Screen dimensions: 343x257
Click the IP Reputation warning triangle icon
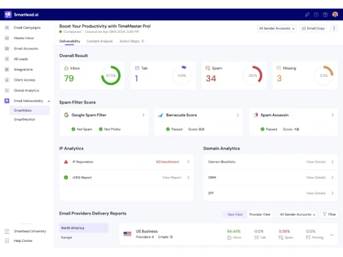click(66, 162)
